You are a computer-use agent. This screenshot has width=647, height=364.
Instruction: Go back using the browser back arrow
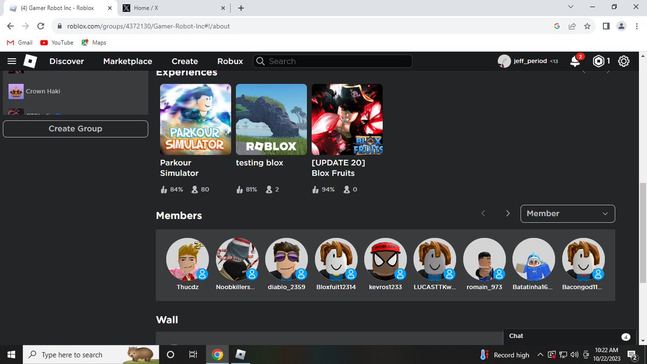[x=11, y=26]
